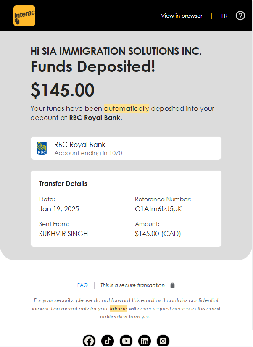Click the $145.00 deposited amount heading

[63, 90]
